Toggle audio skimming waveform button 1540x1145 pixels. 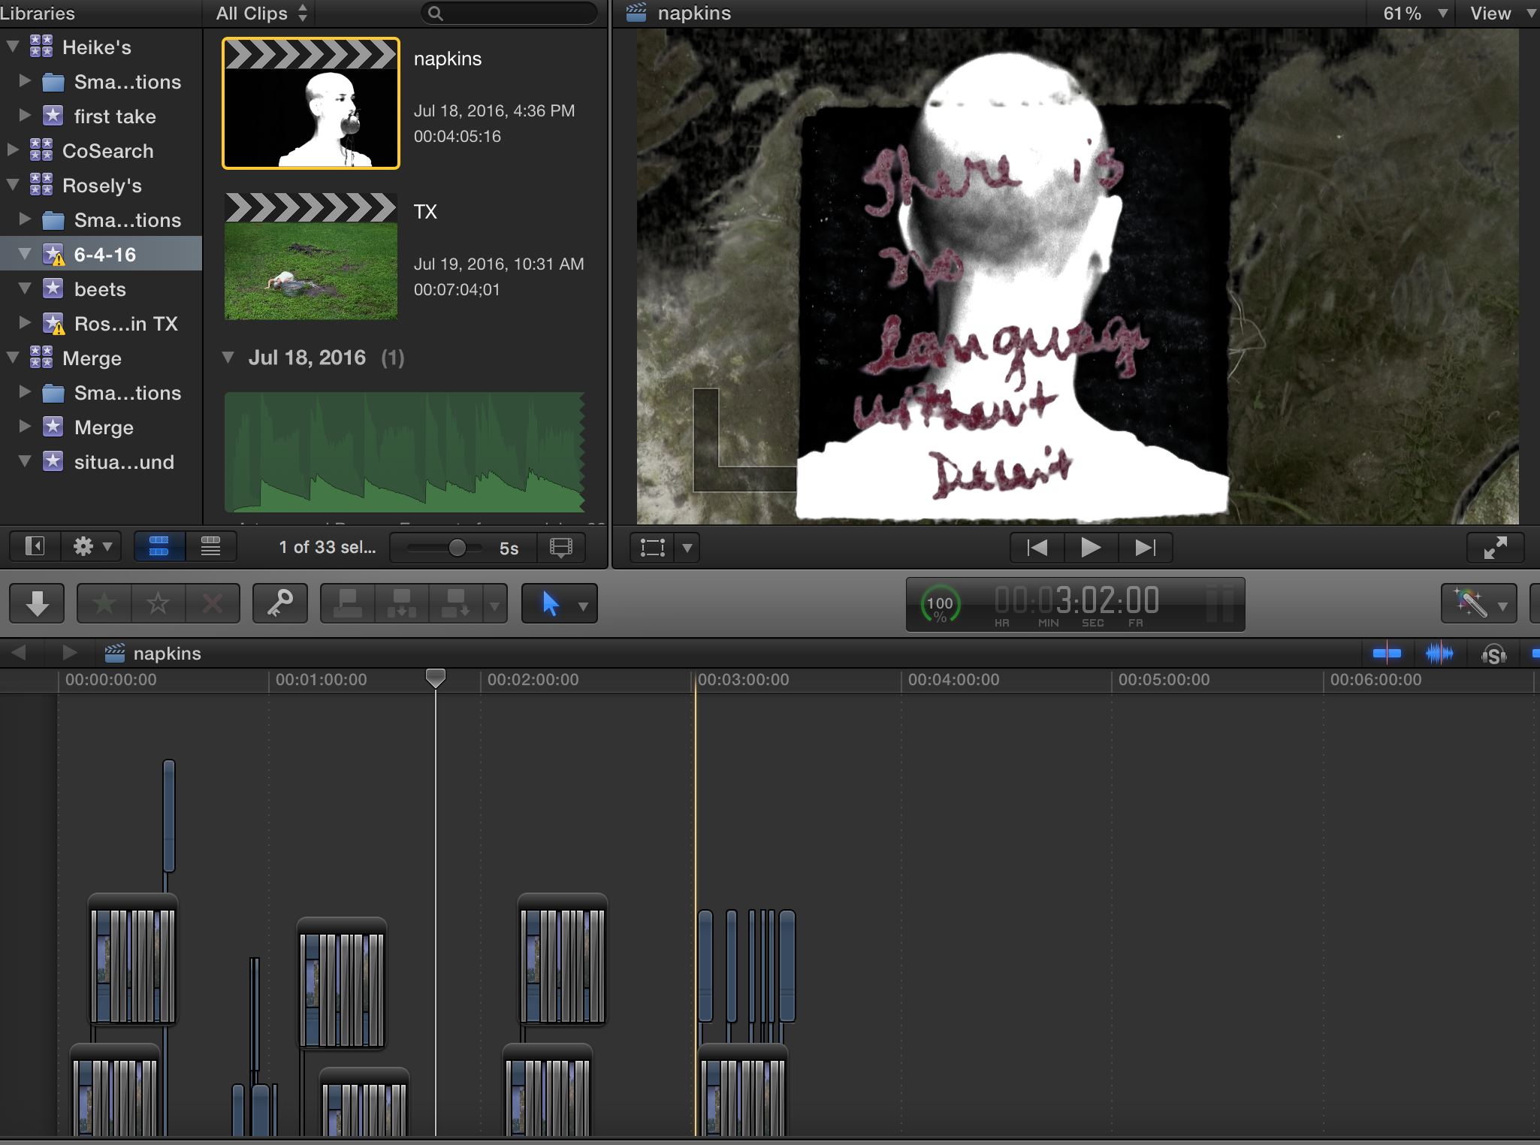[x=1439, y=654]
